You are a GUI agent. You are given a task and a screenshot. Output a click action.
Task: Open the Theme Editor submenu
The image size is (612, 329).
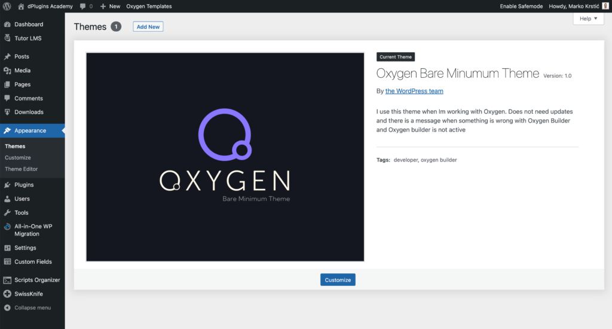[21, 169]
